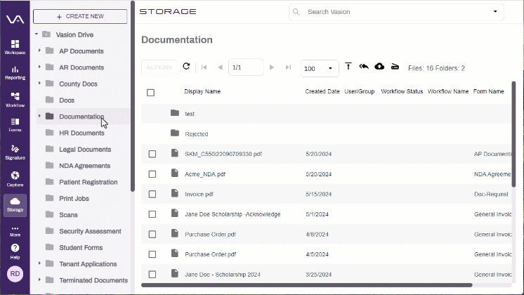Refresh the document list
The height and width of the screenshot is (295, 524).
tap(186, 67)
